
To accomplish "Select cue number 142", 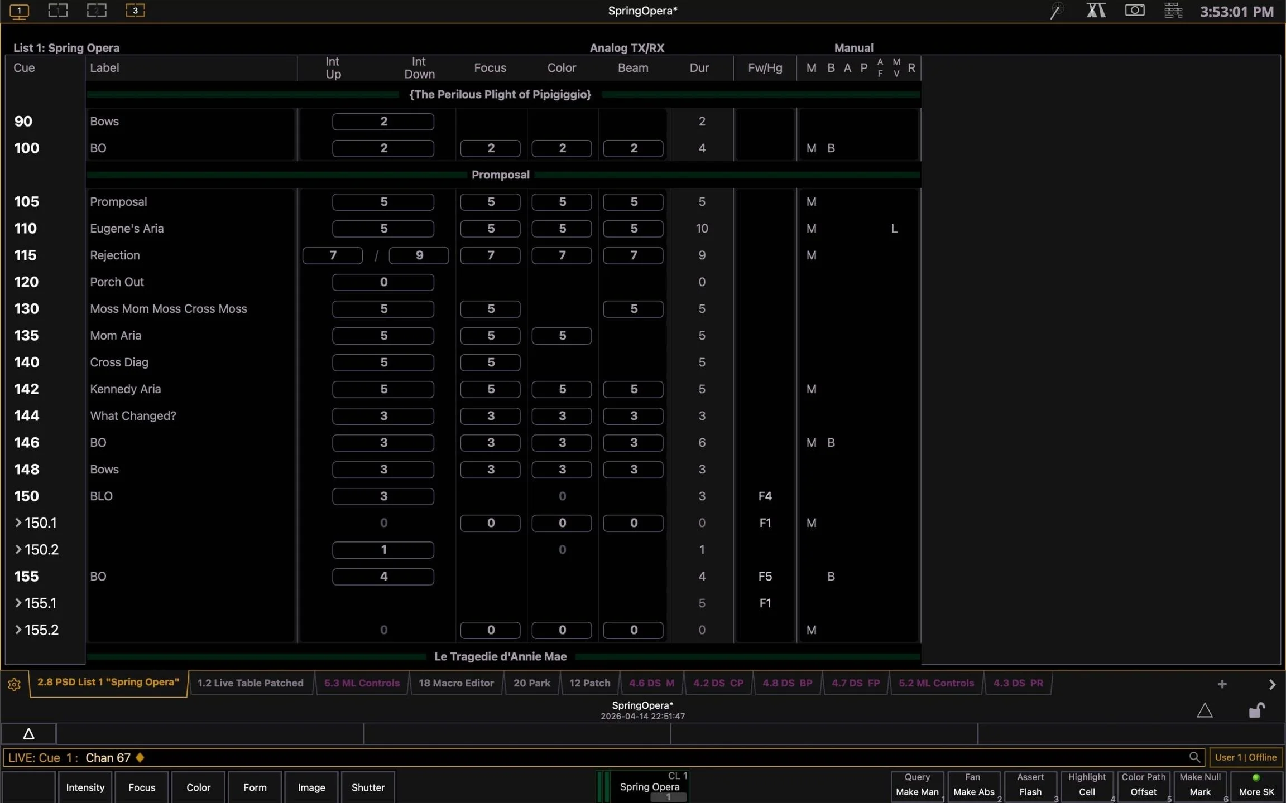I will pos(26,389).
